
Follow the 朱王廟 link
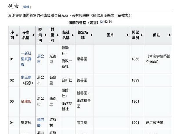[26, 77]
